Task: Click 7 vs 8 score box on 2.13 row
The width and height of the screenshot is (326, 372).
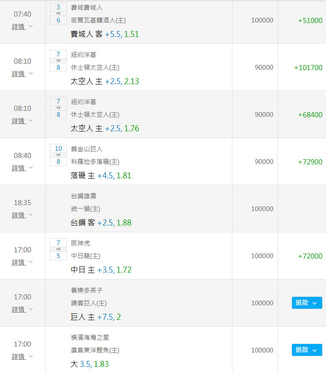Action: [58, 61]
